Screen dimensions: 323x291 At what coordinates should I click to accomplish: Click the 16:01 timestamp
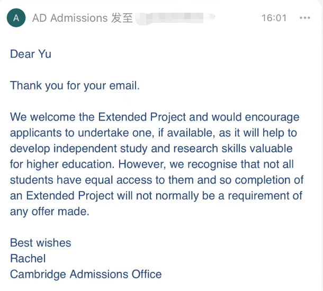click(274, 18)
